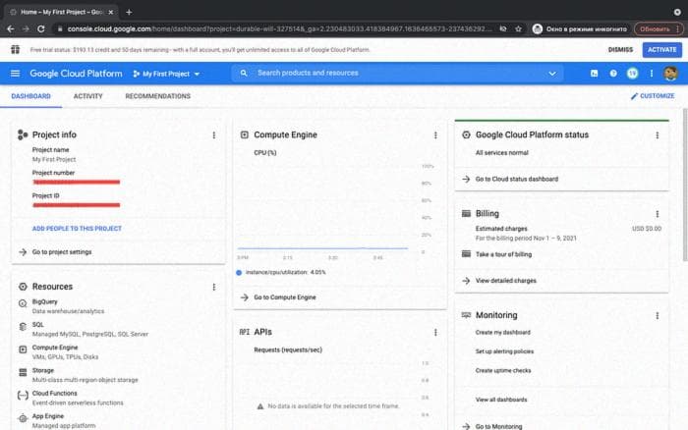This screenshot has width=688, height=430.
Task: Click the gift icon in trial banner
Action: [15, 49]
